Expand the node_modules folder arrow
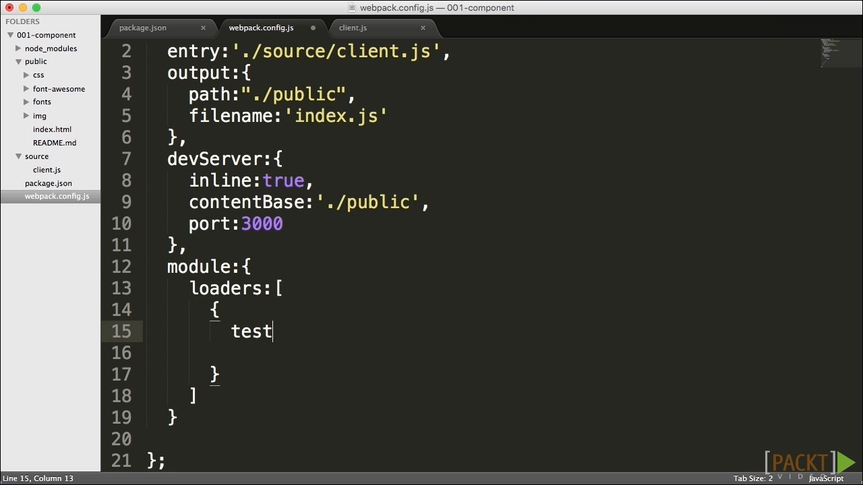 [18, 48]
